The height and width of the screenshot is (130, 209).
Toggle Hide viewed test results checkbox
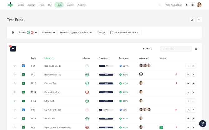[x=112, y=33]
